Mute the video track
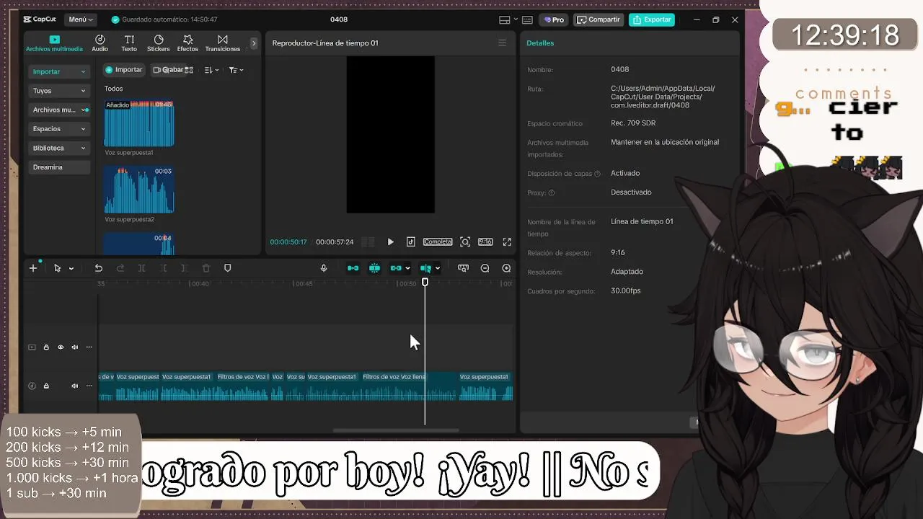Viewport: 923px width, 519px height. click(x=75, y=347)
